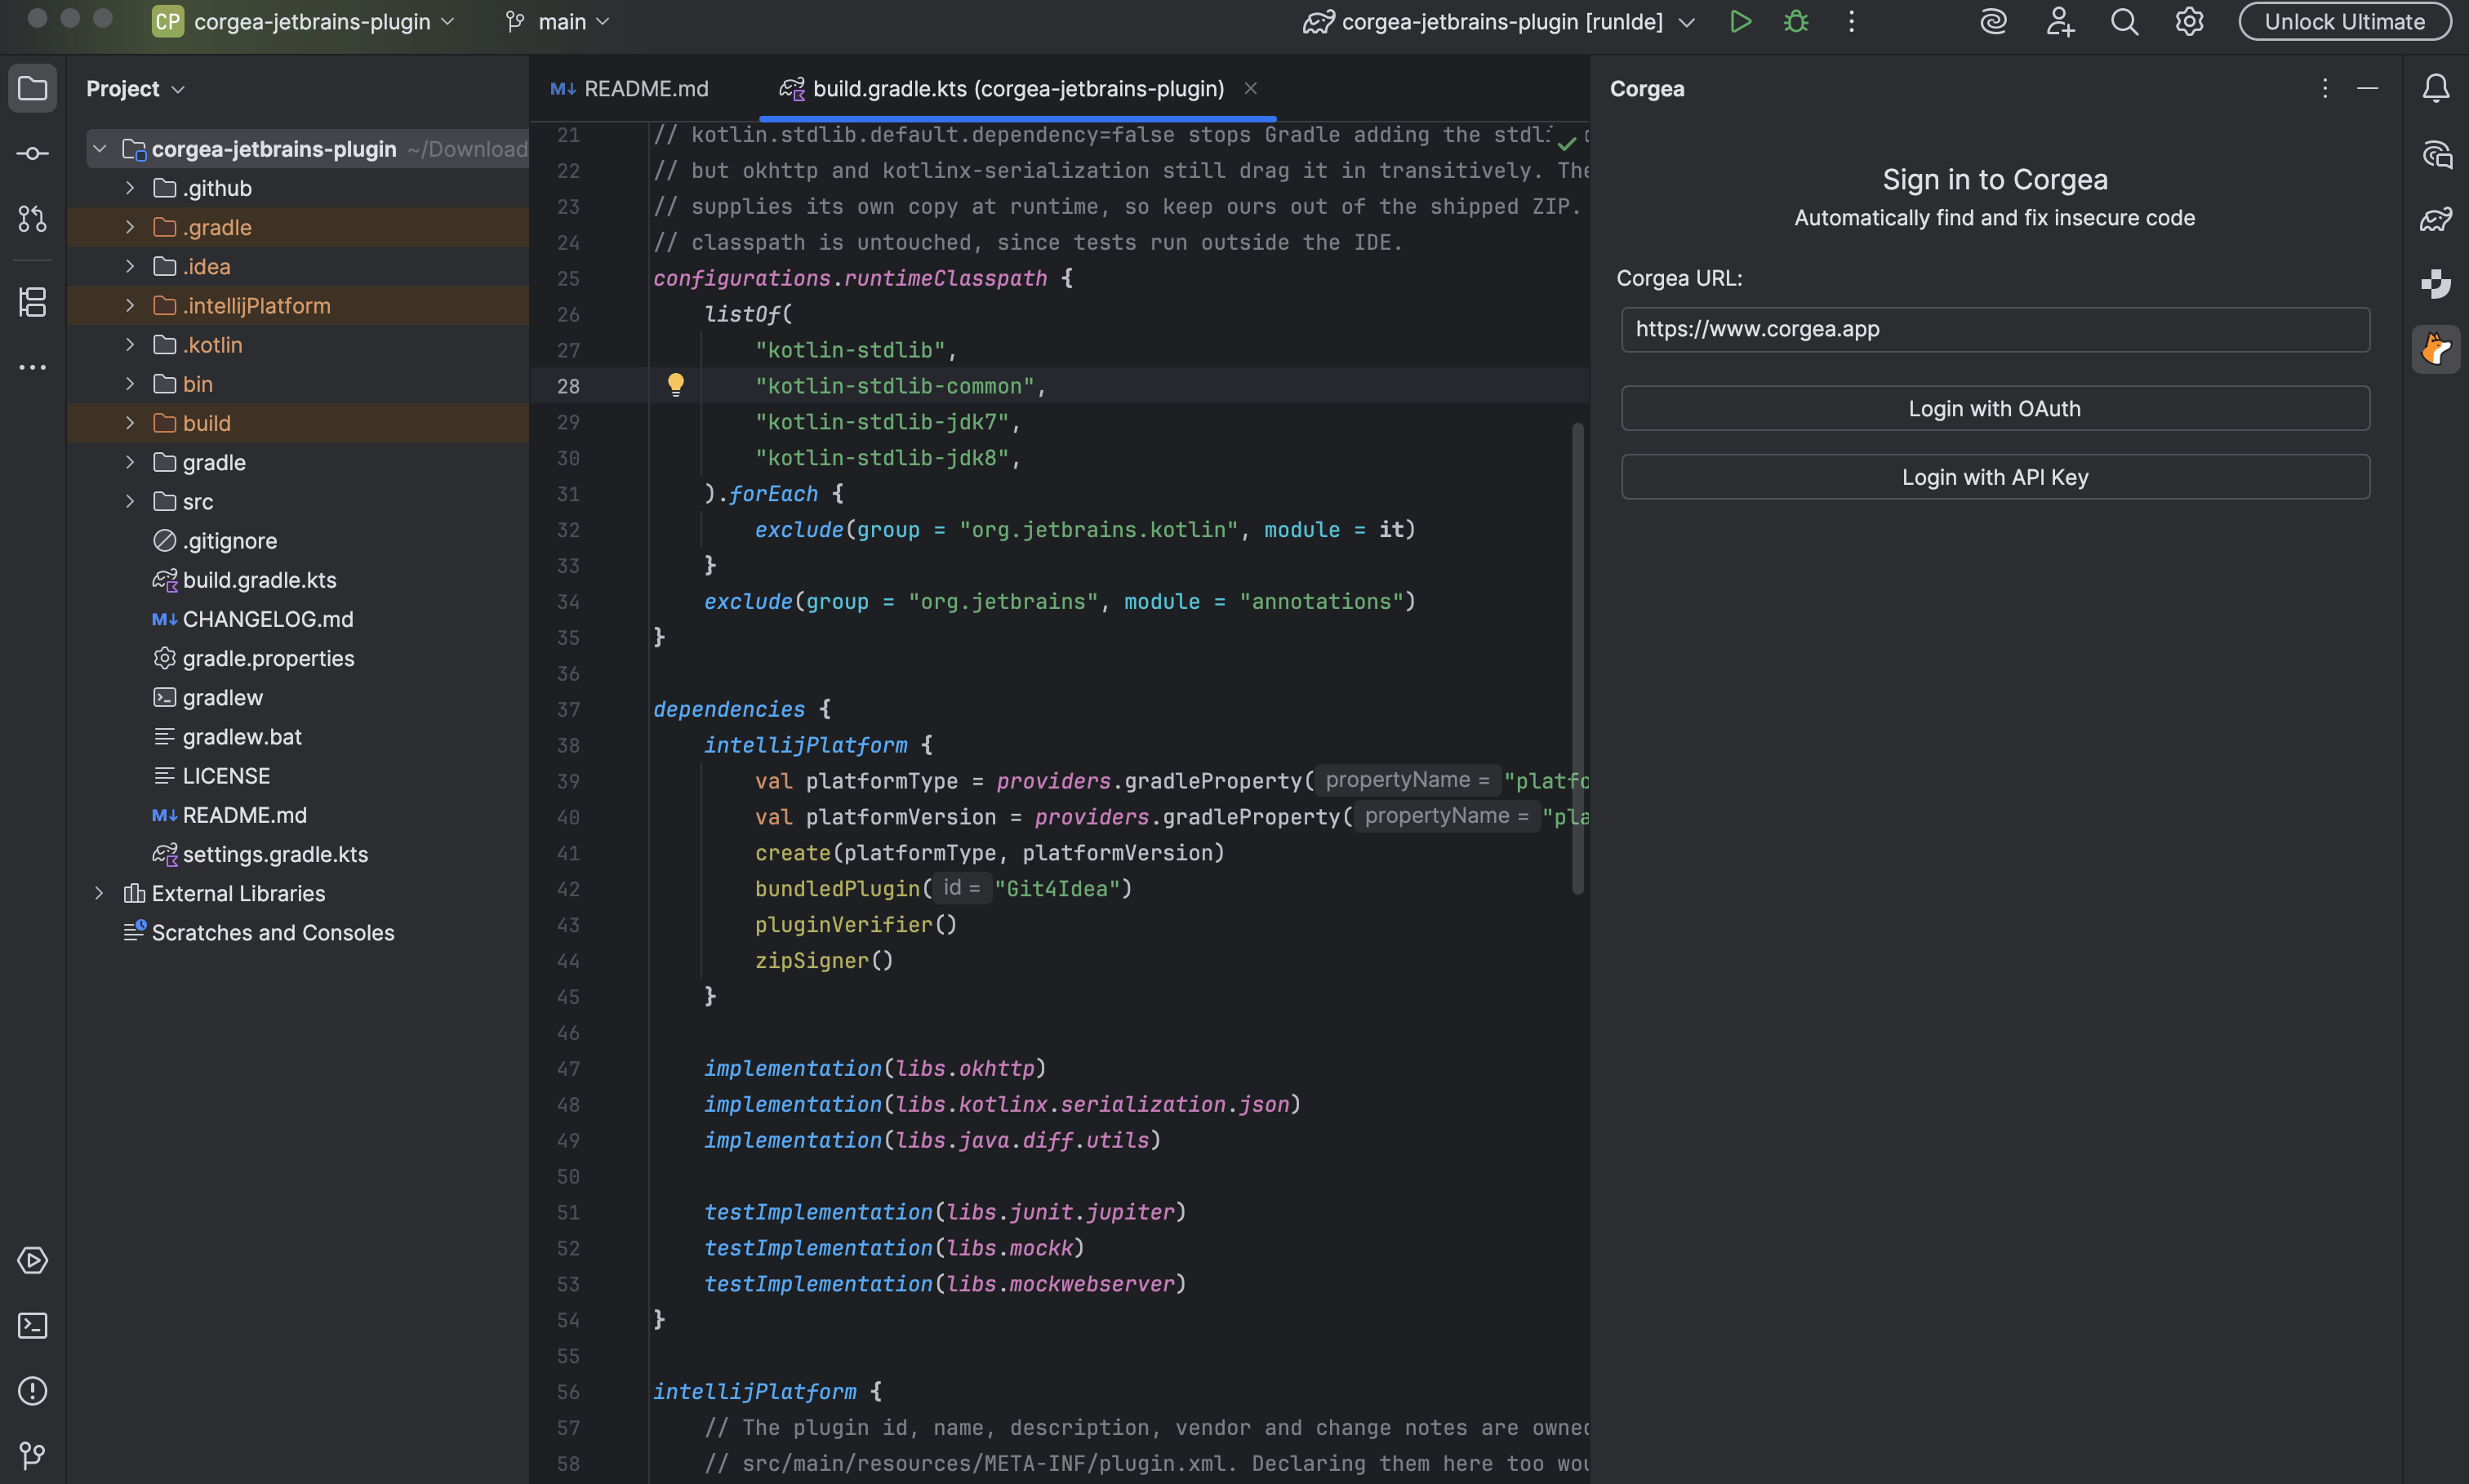This screenshot has height=1484, width=2469.
Task: Click the green inspection checkmark in editor
Action: click(x=1566, y=143)
